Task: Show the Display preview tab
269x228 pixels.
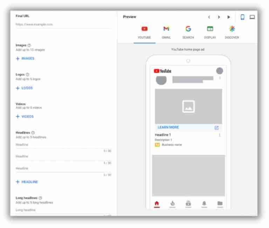Action: pyautogui.click(x=210, y=32)
